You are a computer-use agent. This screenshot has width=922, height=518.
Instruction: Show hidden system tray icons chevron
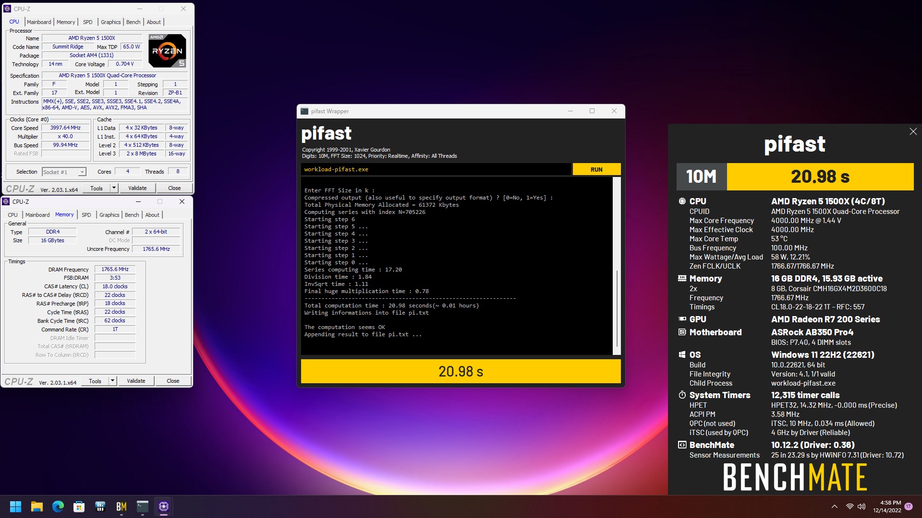(835, 506)
